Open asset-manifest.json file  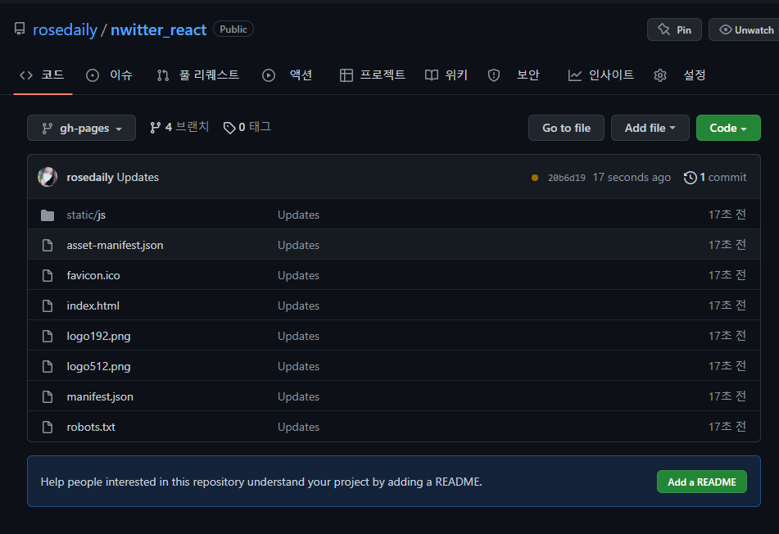pyautogui.click(x=115, y=246)
